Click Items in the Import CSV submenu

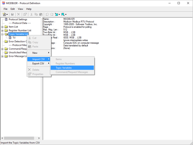72,59
